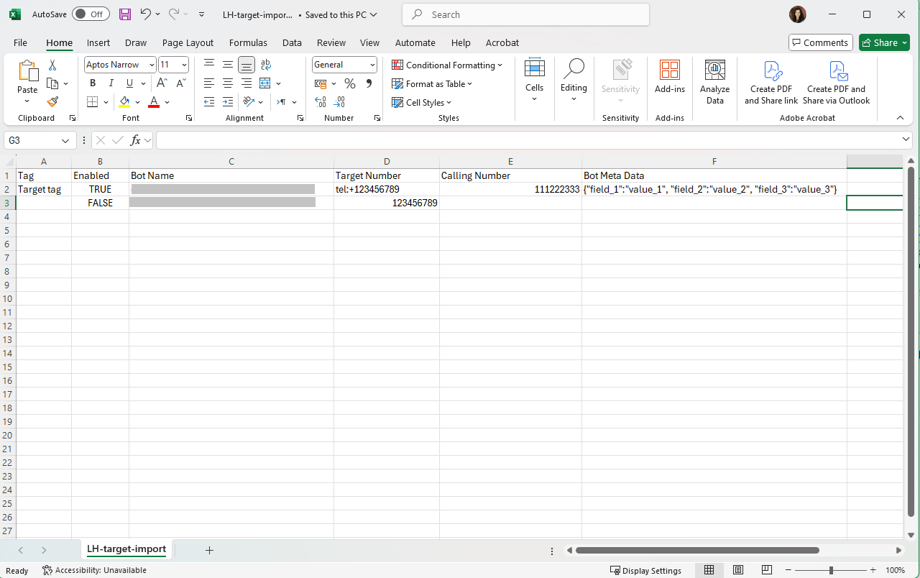920x578 pixels.
Task: Click the Font Color red A
Action: 153,102
